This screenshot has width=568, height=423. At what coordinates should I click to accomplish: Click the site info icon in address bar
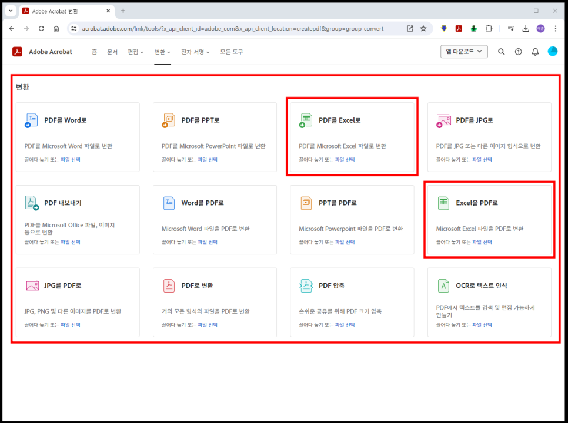74,28
